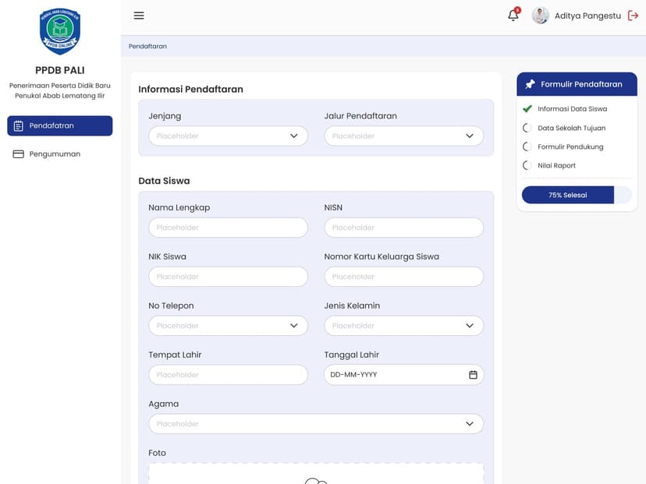Click Aditya Pangestu's profile avatar
Screen dimensions: 646x484
coord(540,16)
